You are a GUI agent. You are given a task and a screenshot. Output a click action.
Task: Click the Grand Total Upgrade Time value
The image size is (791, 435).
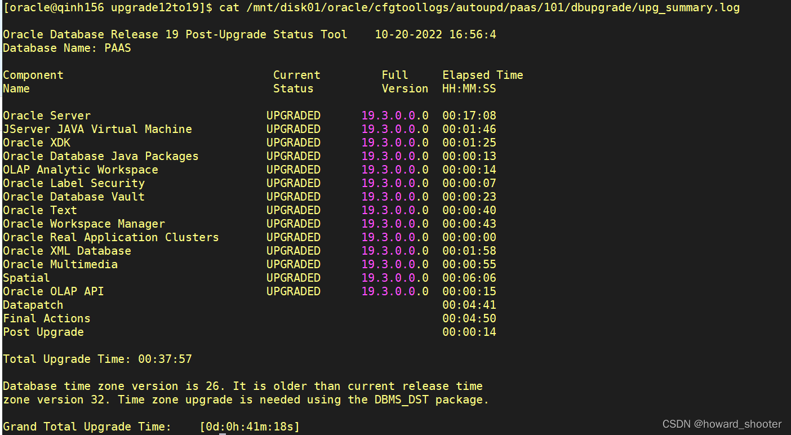coord(250,427)
